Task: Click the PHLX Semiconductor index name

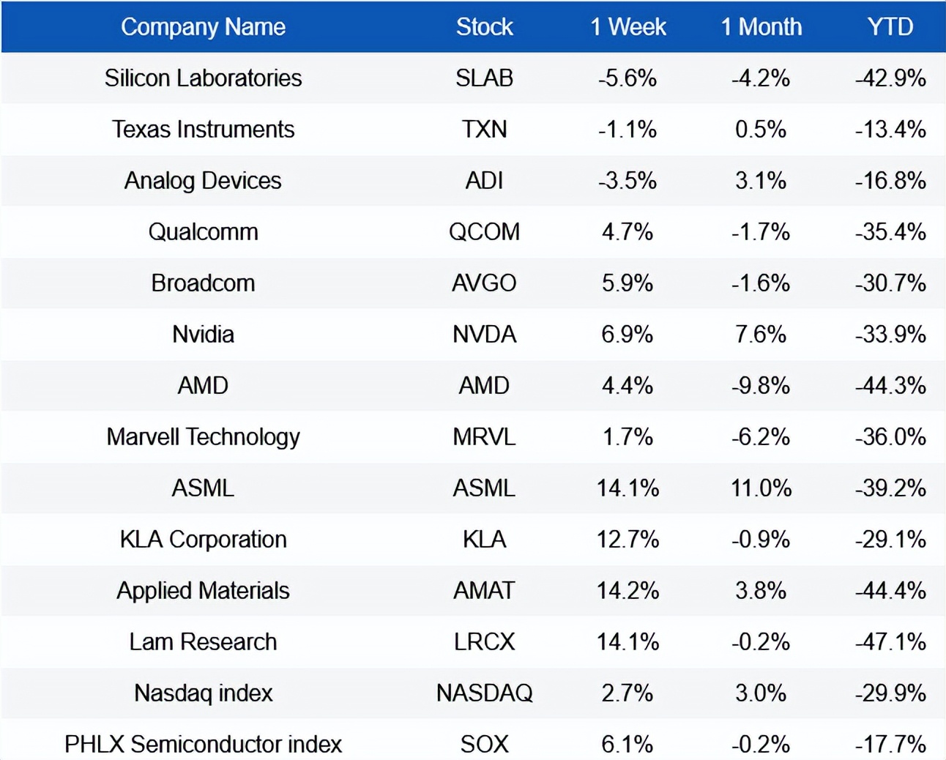Action: [203, 745]
